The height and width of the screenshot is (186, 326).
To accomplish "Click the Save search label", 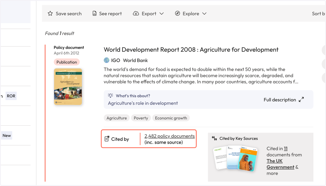I will pos(68,14).
